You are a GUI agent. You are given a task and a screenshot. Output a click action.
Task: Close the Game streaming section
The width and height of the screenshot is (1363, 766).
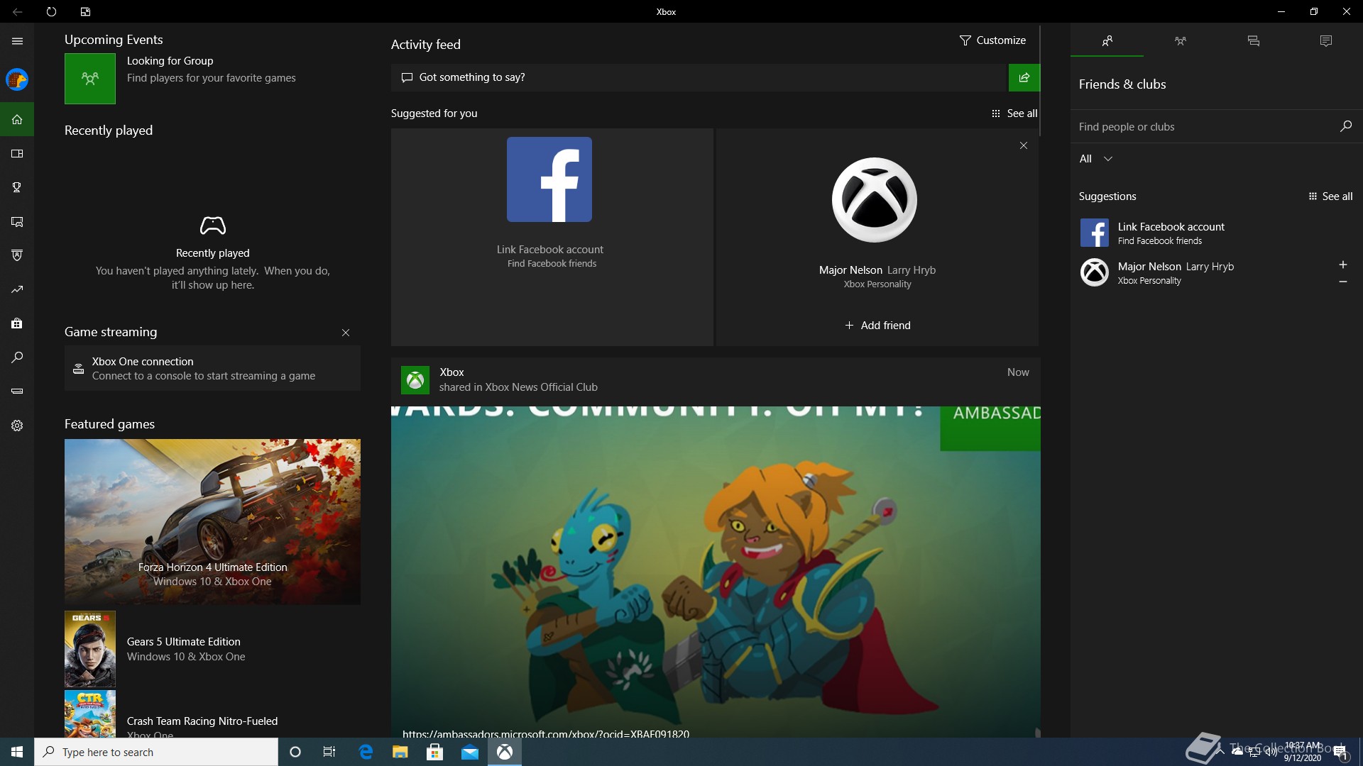click(x=346, y=333)
